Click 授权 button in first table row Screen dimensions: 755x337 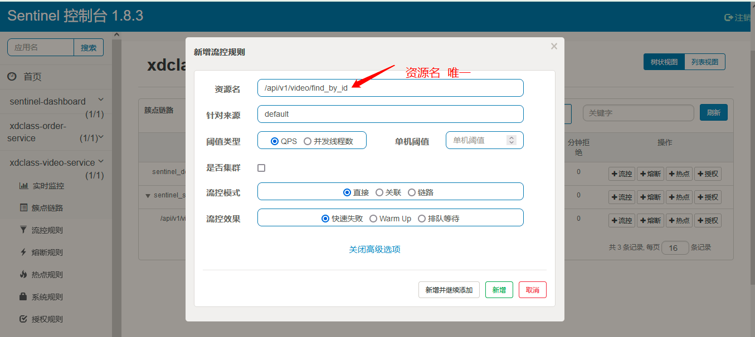click(x=708, y=174)
